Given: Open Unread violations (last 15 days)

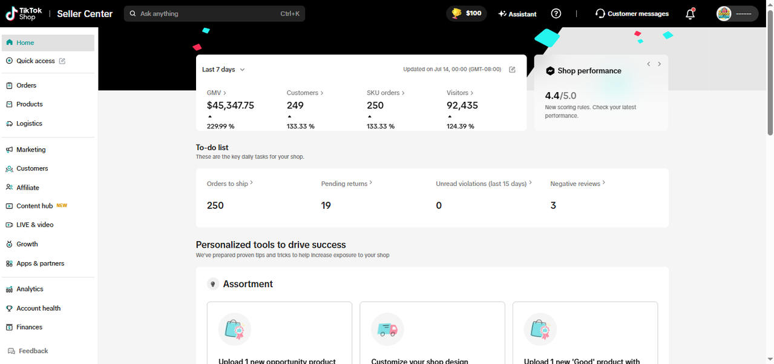Looking at the screenshot, I should (x=484, y=184).
